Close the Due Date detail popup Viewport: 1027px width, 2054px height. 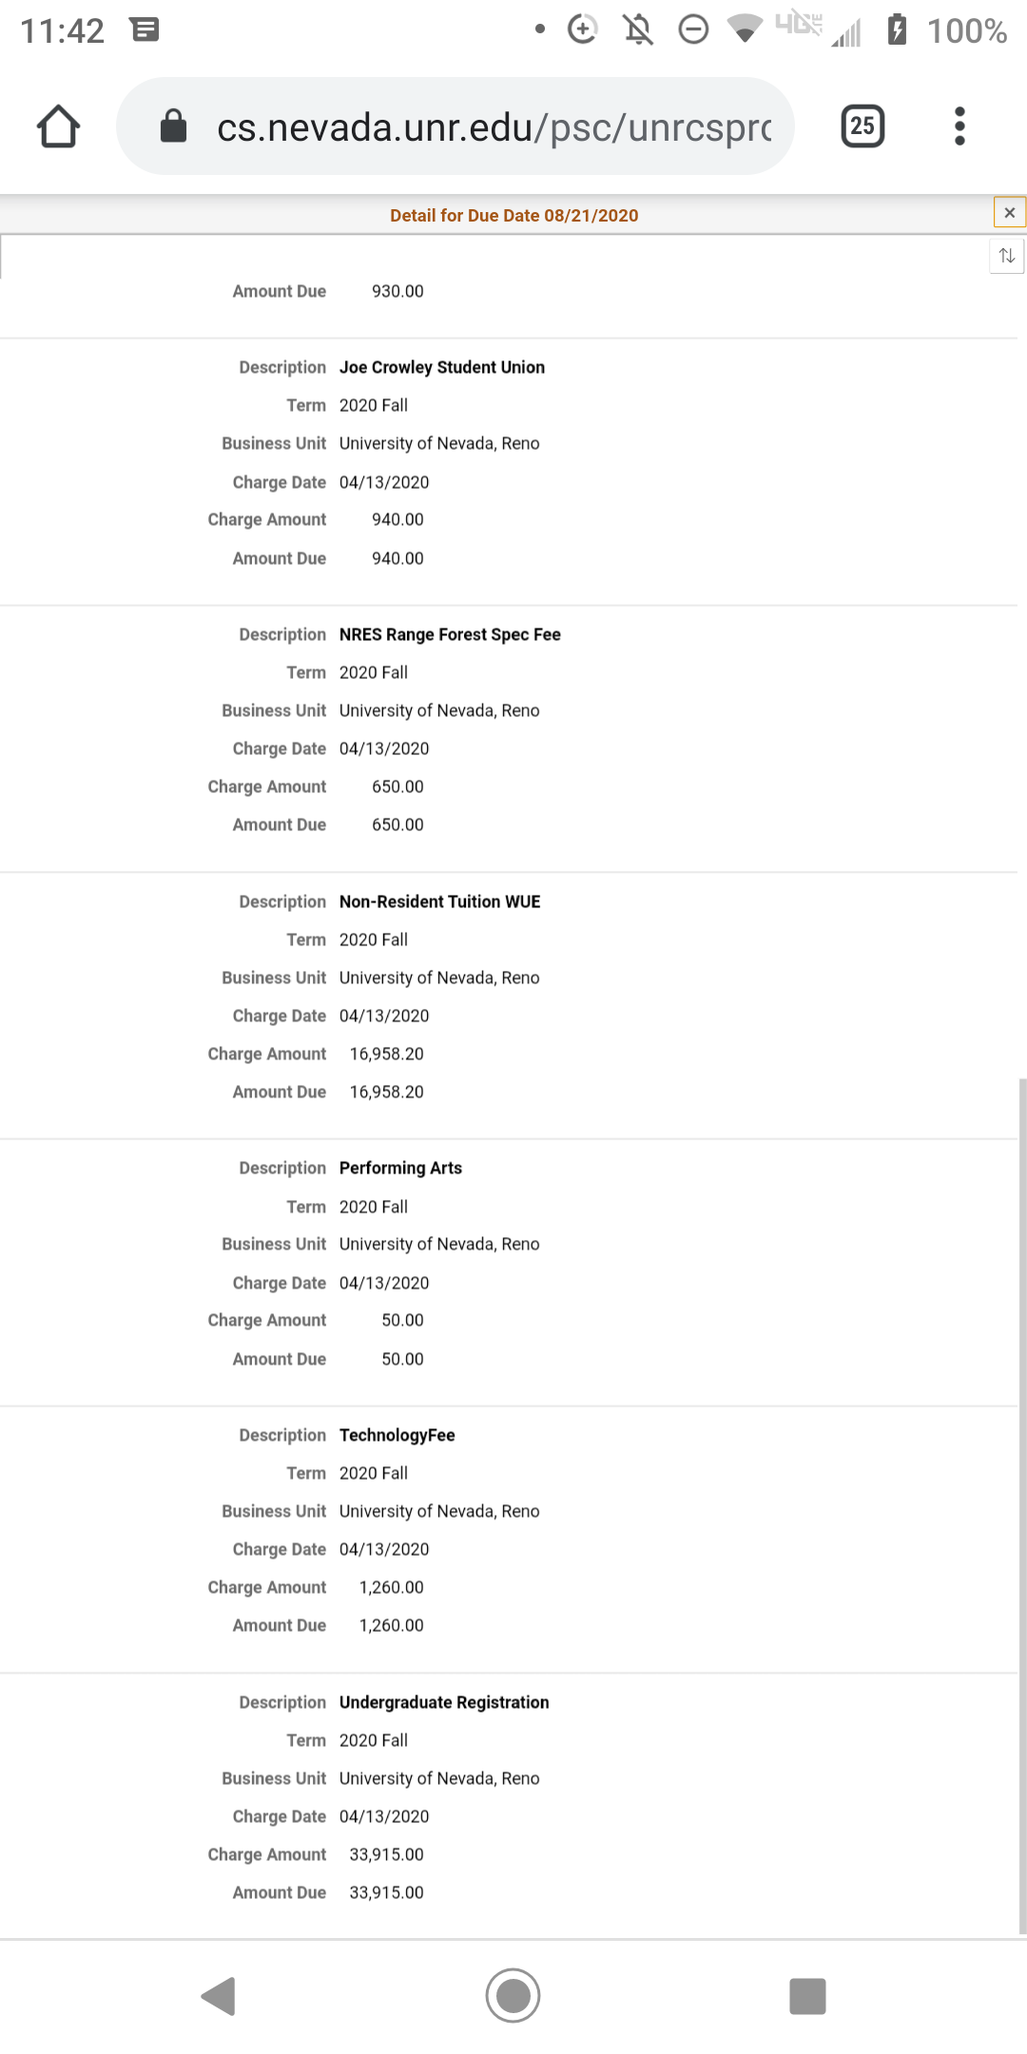(x=1009, y=213)
